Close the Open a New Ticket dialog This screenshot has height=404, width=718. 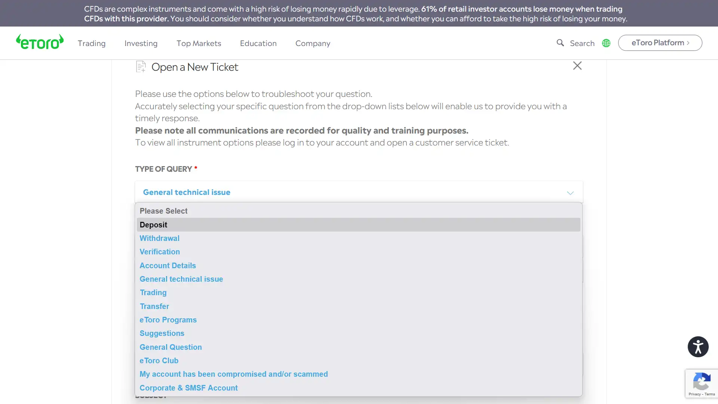(x=577, y=66)
